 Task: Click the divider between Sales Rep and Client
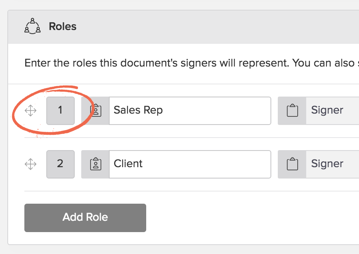click(192, 138)
